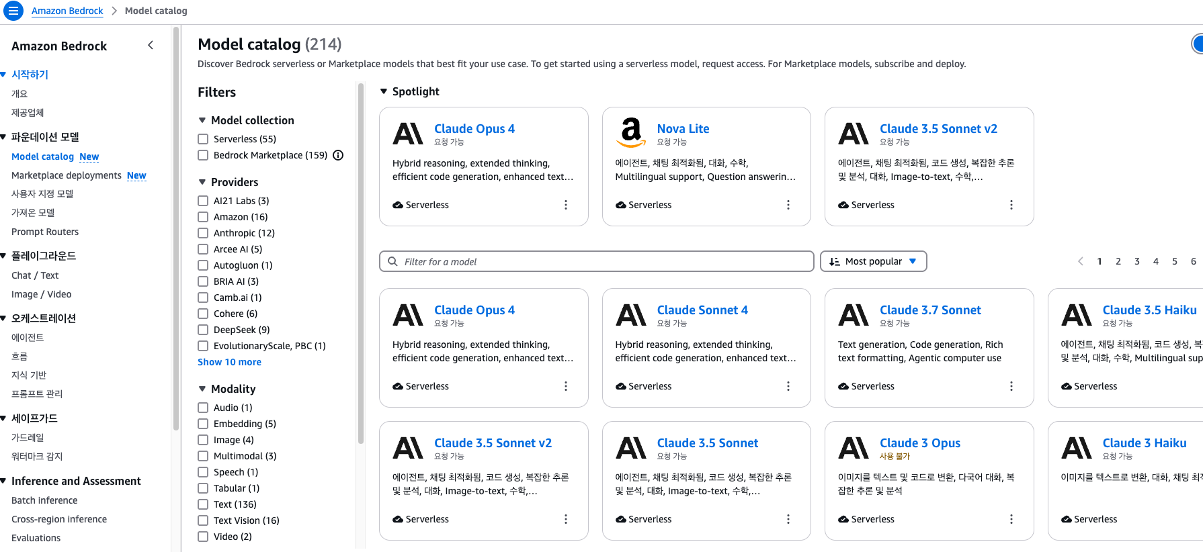Image resolution: width=1203 pixels, height=552 pixels.
Task: Click Anthropic logo on Claude 3 Haiku card
Action: pos(1077,447)
